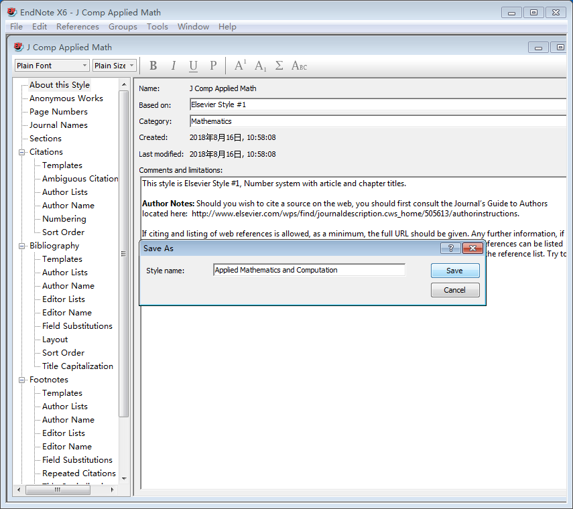Image resolution: width=573 pixels, height=509 pixels.
Task: Apply Underline formatting
Action: [x=193, y=66]
